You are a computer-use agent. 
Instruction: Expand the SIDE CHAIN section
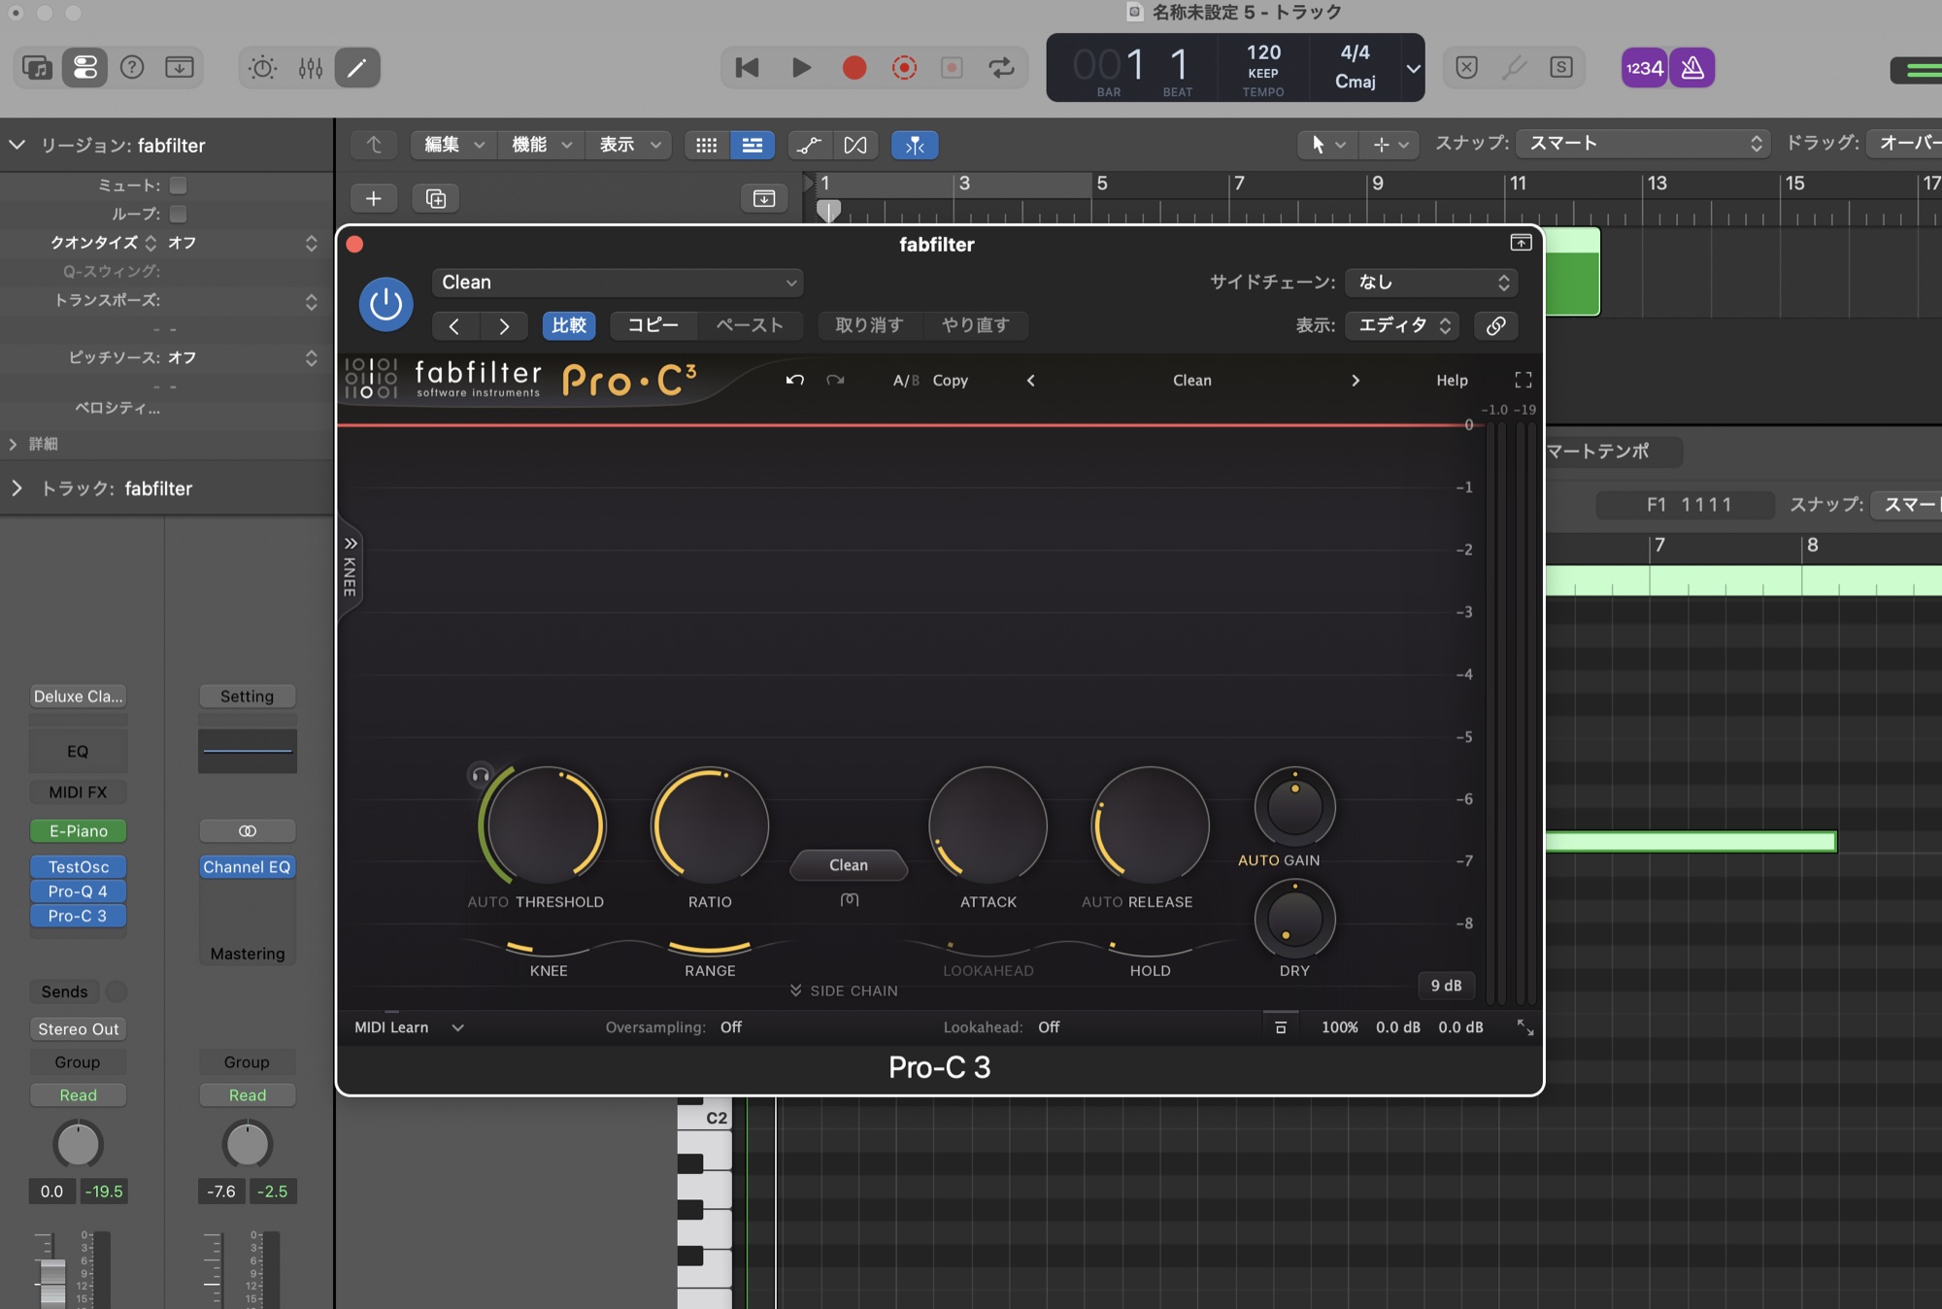(844, 990)
